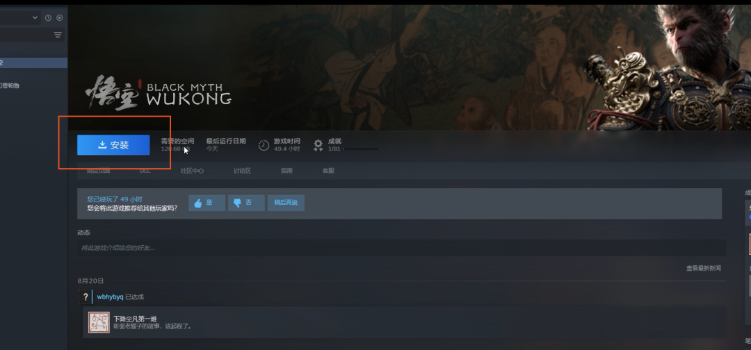Viewport: 751px width, 350px height.
Task: Go to the 社区中心 tab
Action: [x=192, y=171]
